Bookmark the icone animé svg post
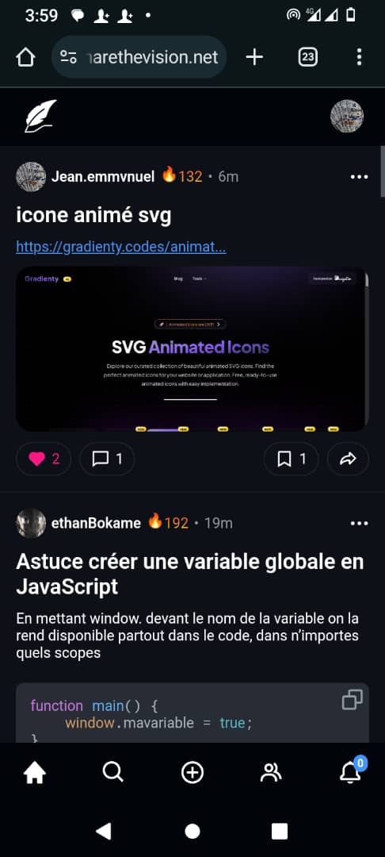The width and height of the screenshot is (385, 857). point(292,459)
